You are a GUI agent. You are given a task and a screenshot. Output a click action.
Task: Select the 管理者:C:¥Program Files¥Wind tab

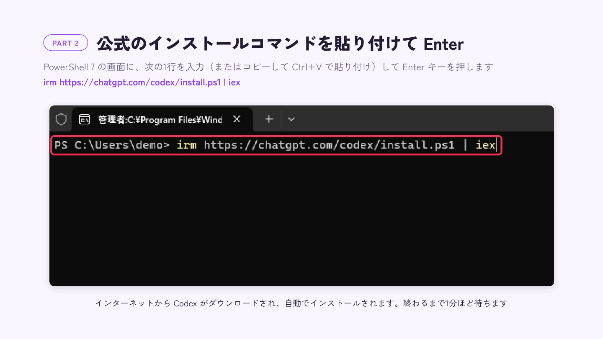click(x=162, y=119)
